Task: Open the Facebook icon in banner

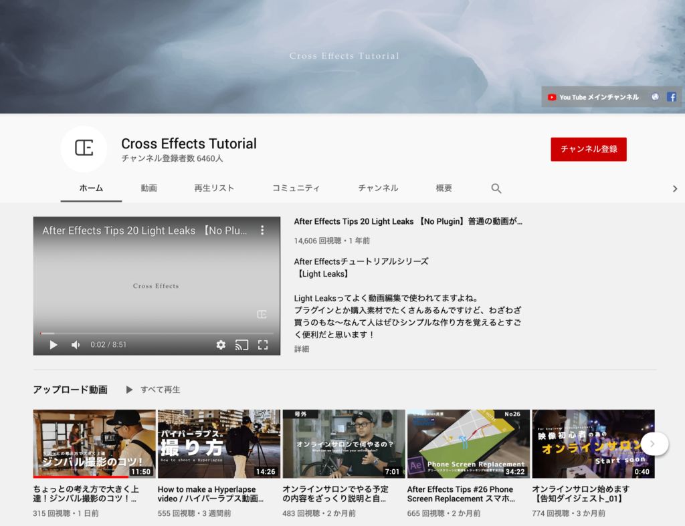Action: coord(672,97)
